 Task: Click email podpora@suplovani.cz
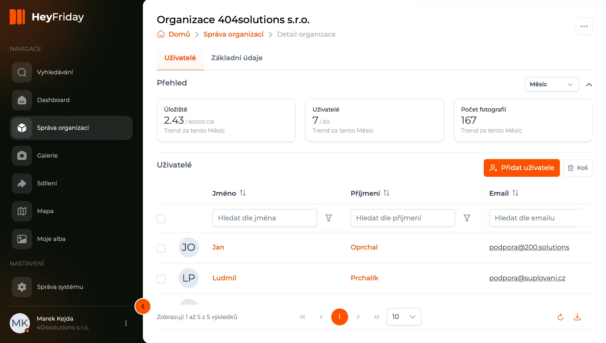click(527, 278)
